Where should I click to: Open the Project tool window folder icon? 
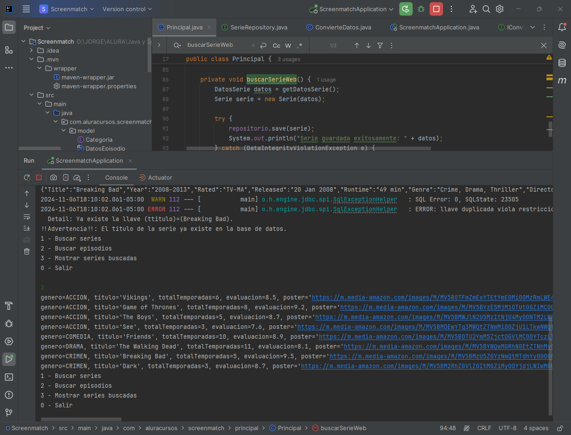point(9,27)
